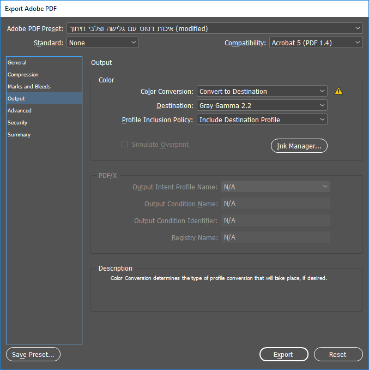
Task: Click the Output Condition Identifier field
Action: pos(275,220)
